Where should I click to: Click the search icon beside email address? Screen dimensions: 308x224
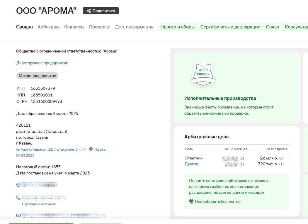pyautogui.click(x=104, y=216)
